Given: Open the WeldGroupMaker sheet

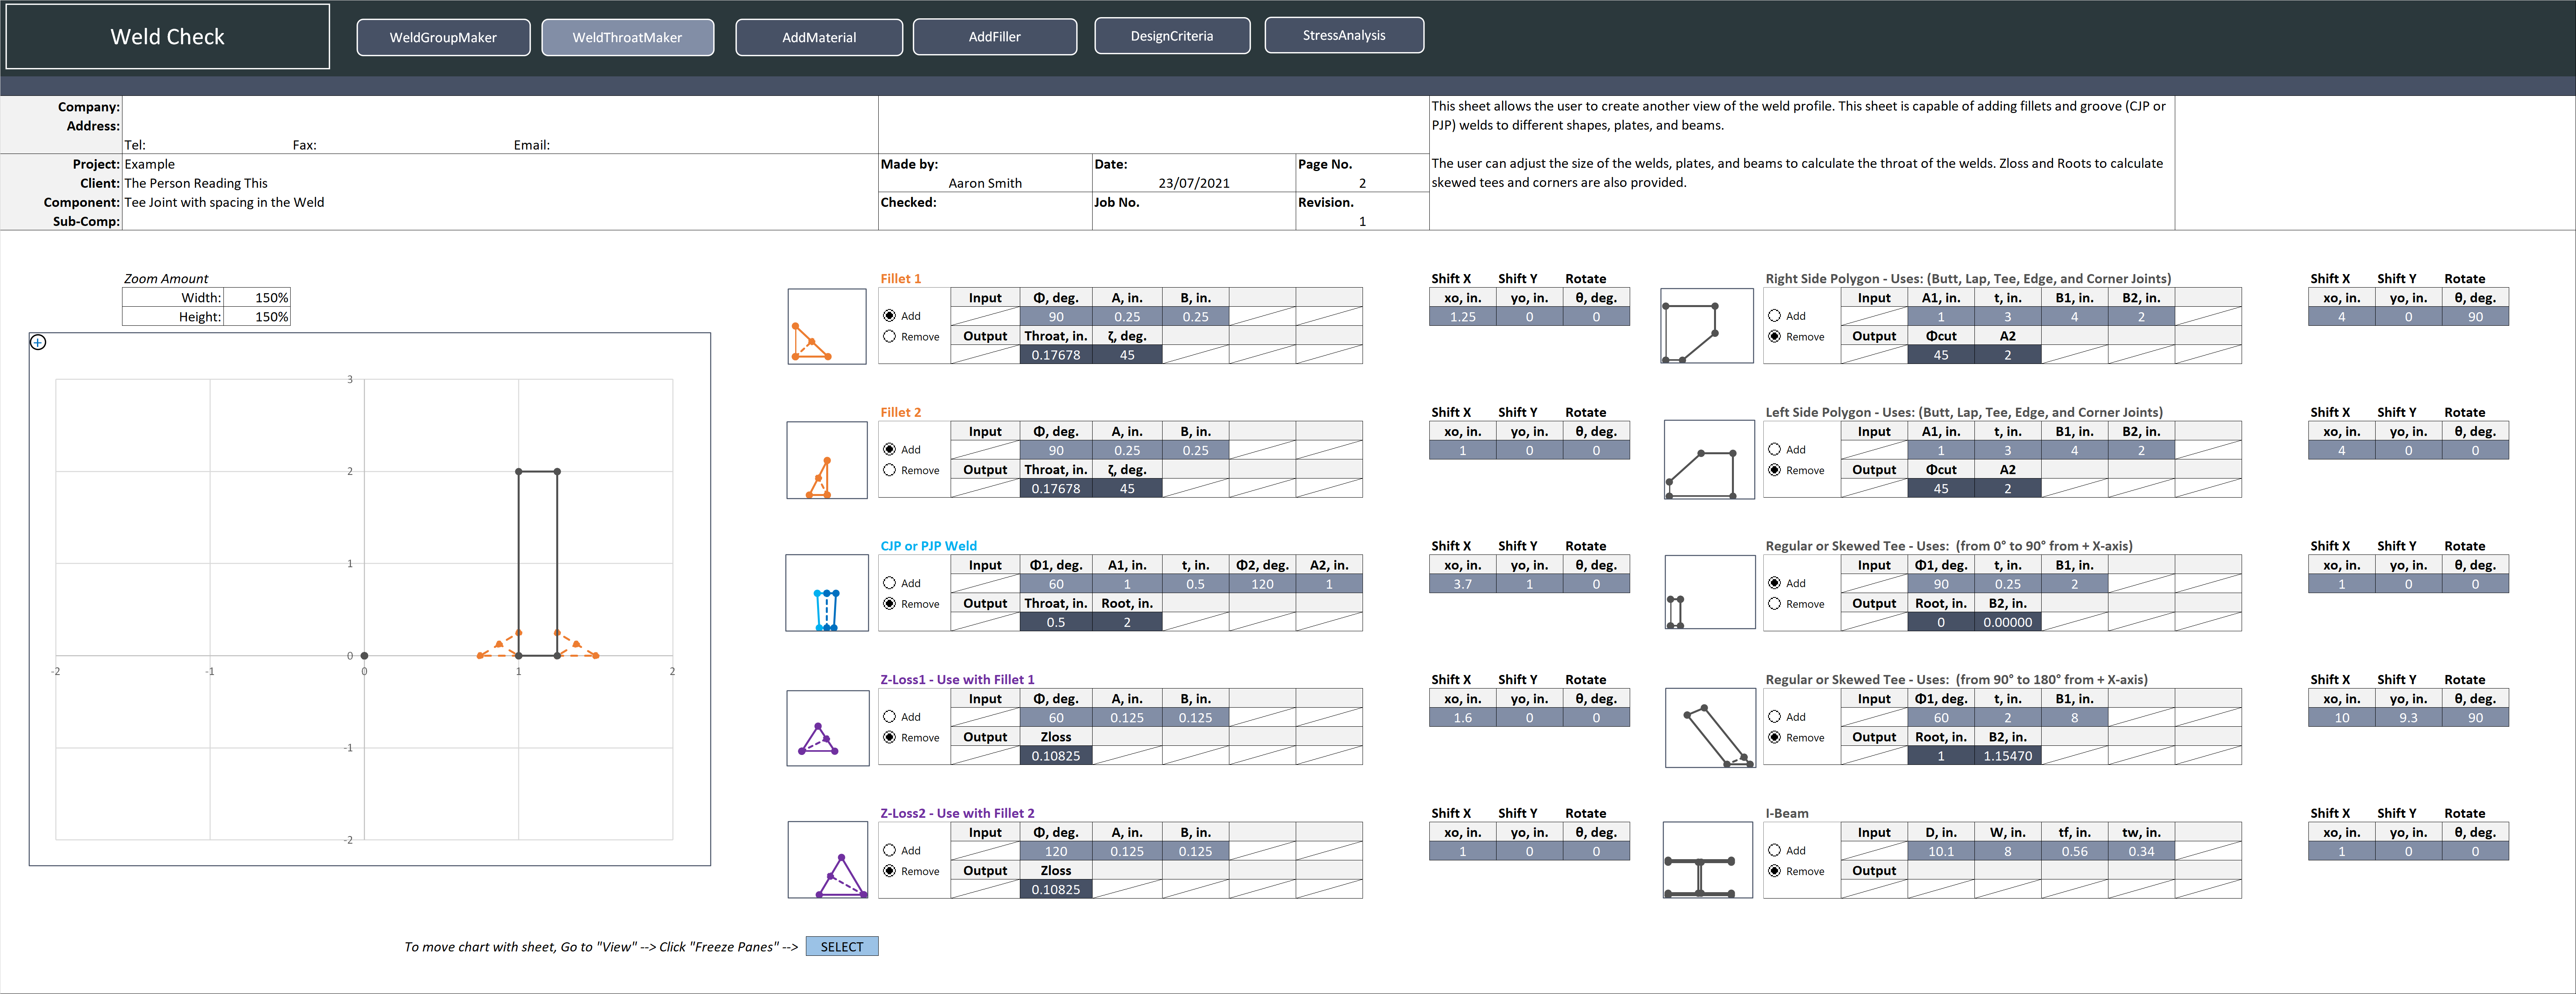Looking at the screenshot, I should [x=443, y=37].
